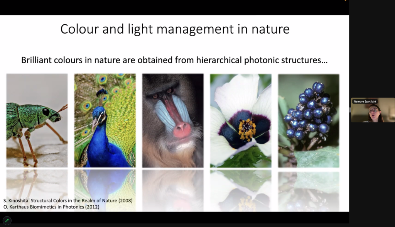Grab the video panel resize handle
This screenshot has width=395, height=227.
[350, 110]
